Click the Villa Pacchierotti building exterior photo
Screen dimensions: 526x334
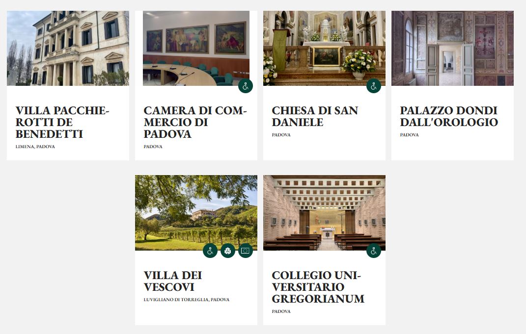68,48
